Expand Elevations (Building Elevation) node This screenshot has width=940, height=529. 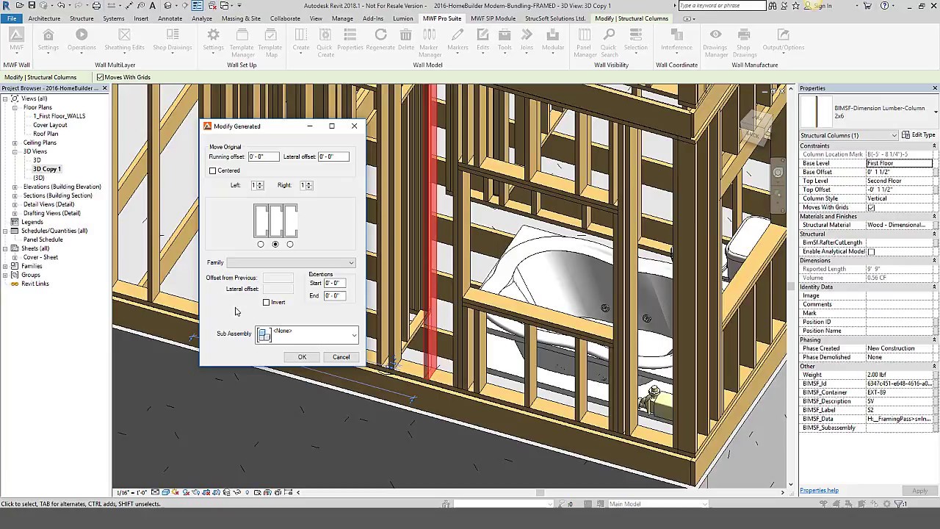(x=15, y=187)
